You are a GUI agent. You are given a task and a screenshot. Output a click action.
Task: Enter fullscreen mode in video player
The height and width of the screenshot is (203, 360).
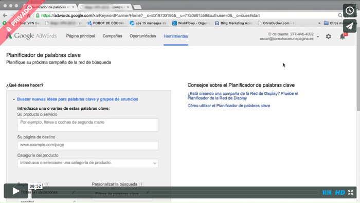[x=350, y=192]
